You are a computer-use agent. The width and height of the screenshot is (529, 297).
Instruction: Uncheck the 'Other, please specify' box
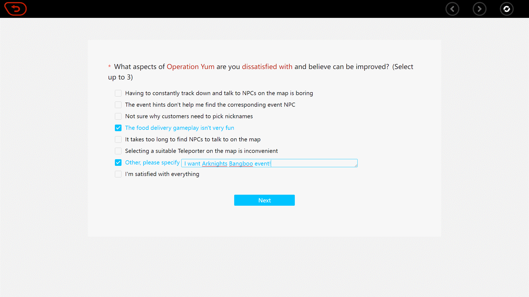coord(118,163)
